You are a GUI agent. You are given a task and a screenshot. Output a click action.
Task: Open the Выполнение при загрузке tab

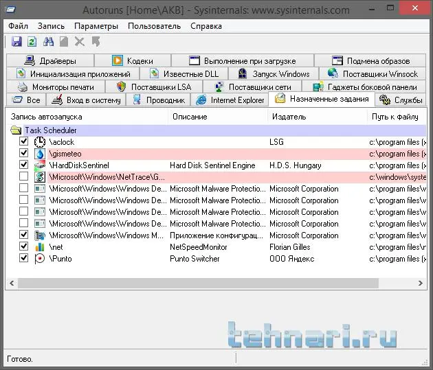click(x=243, y=60)
